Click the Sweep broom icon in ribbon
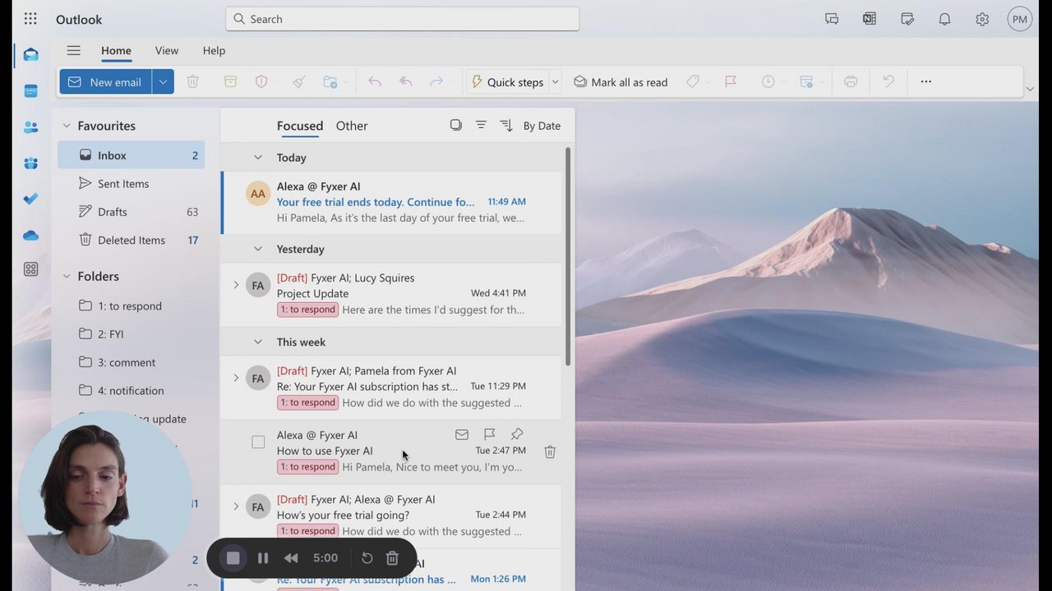Screen dimensions: 1052x591 299,82
